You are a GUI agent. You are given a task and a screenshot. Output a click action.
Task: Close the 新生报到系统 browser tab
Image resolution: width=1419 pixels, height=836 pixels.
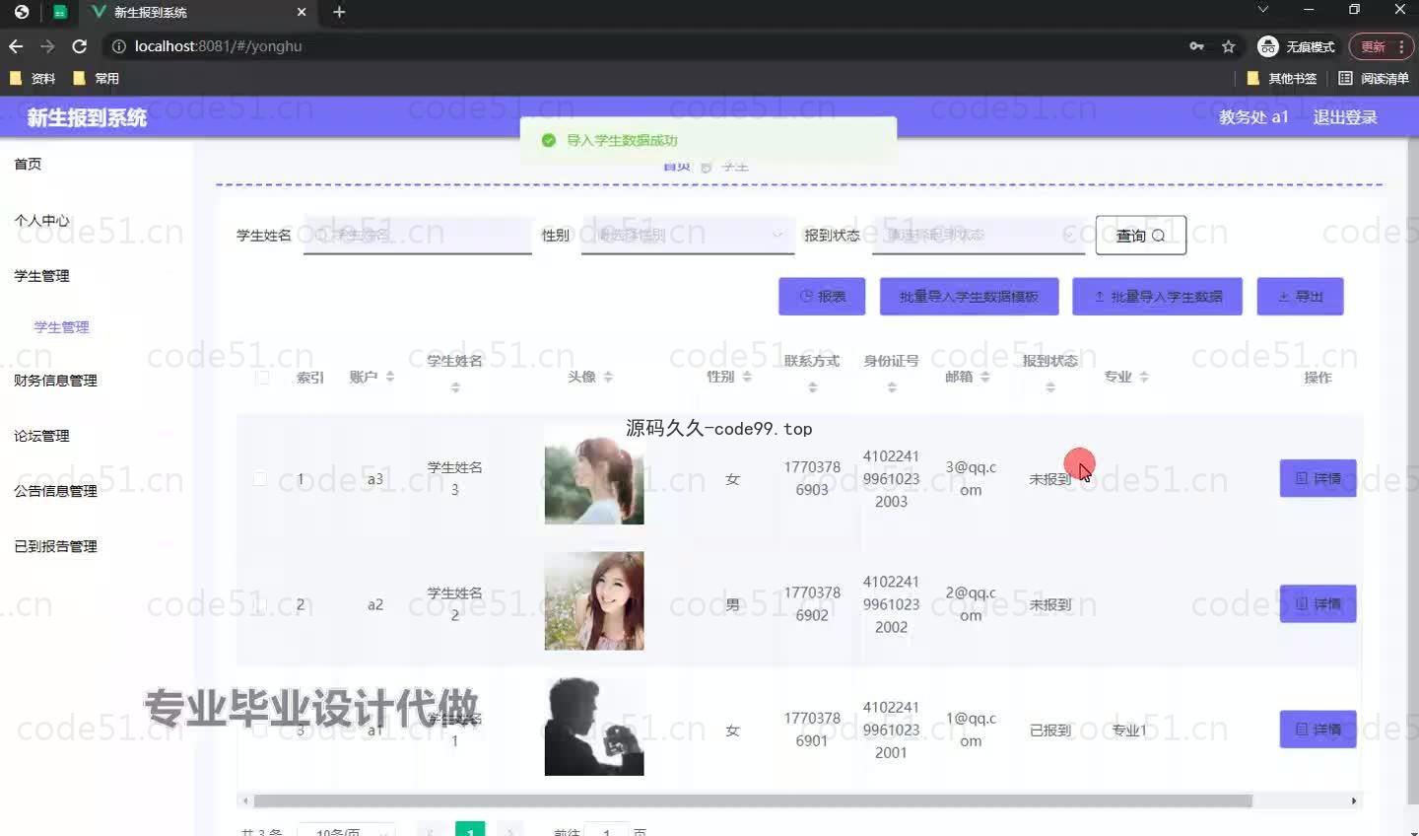pyautogui.click(x=302, y=12)
